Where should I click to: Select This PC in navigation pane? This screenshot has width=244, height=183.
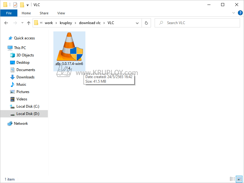coord(20,48)
